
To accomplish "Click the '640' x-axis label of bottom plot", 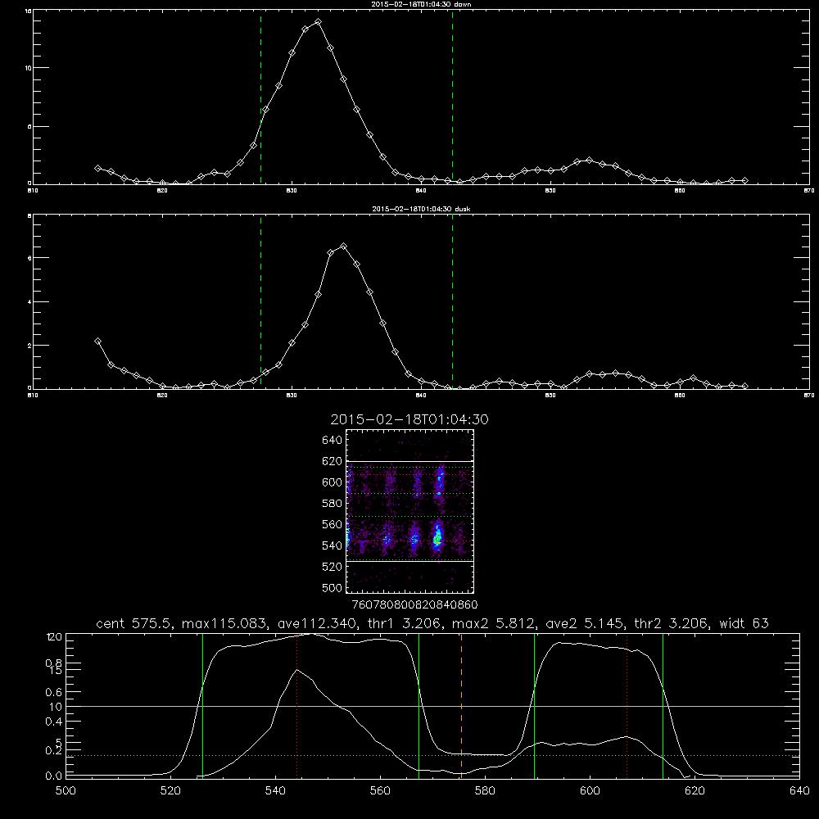I will pyautogui.click(x=799, y=791).
